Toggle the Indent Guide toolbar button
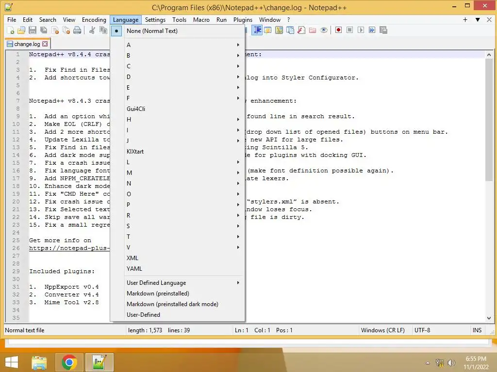The image size is (497, 372). click(257, 30)
